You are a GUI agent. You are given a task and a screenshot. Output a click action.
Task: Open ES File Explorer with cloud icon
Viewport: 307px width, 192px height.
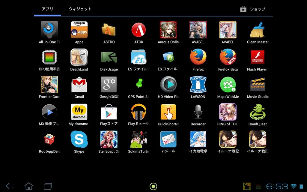point(139,57)
